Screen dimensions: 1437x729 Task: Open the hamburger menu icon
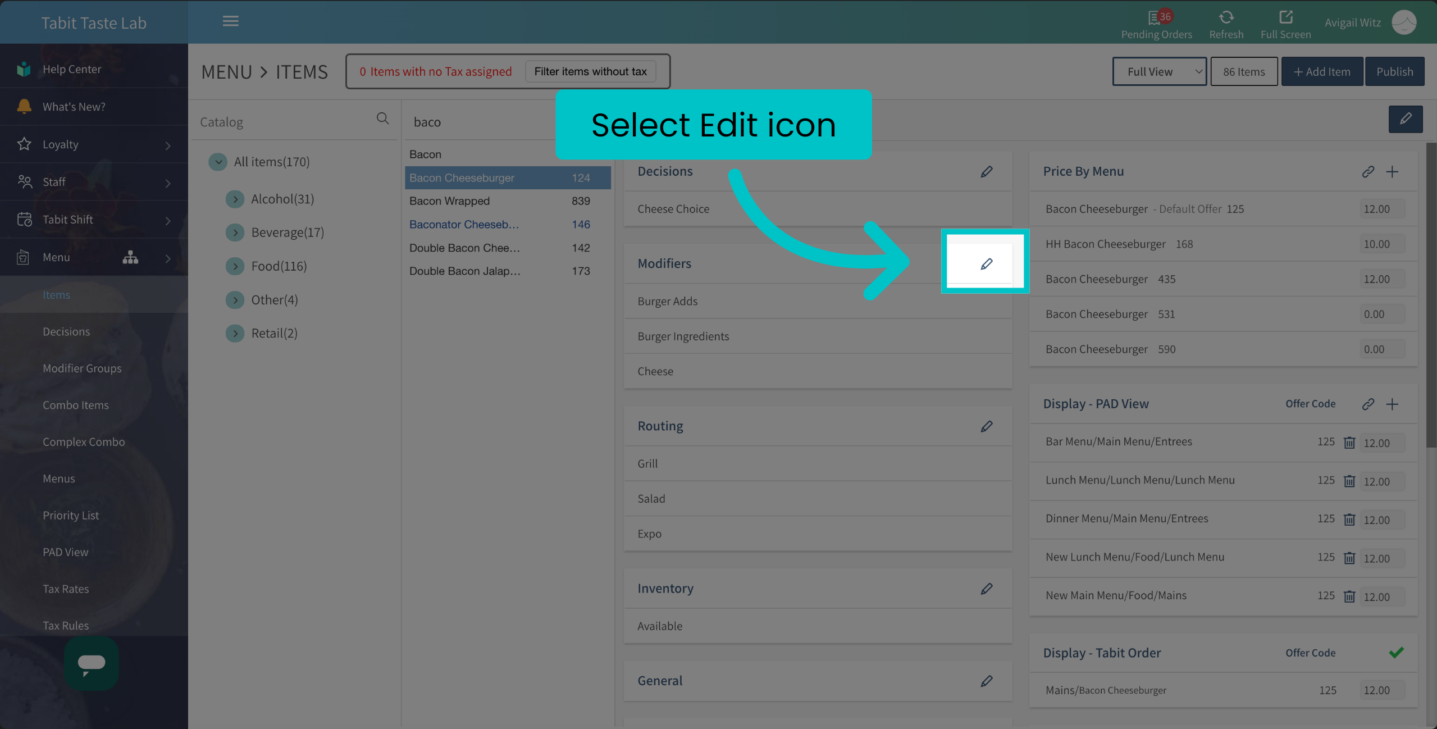coord(230,21)
